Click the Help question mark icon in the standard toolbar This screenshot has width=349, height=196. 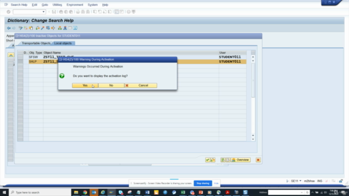pyautogui.click(x=129, y=12)
